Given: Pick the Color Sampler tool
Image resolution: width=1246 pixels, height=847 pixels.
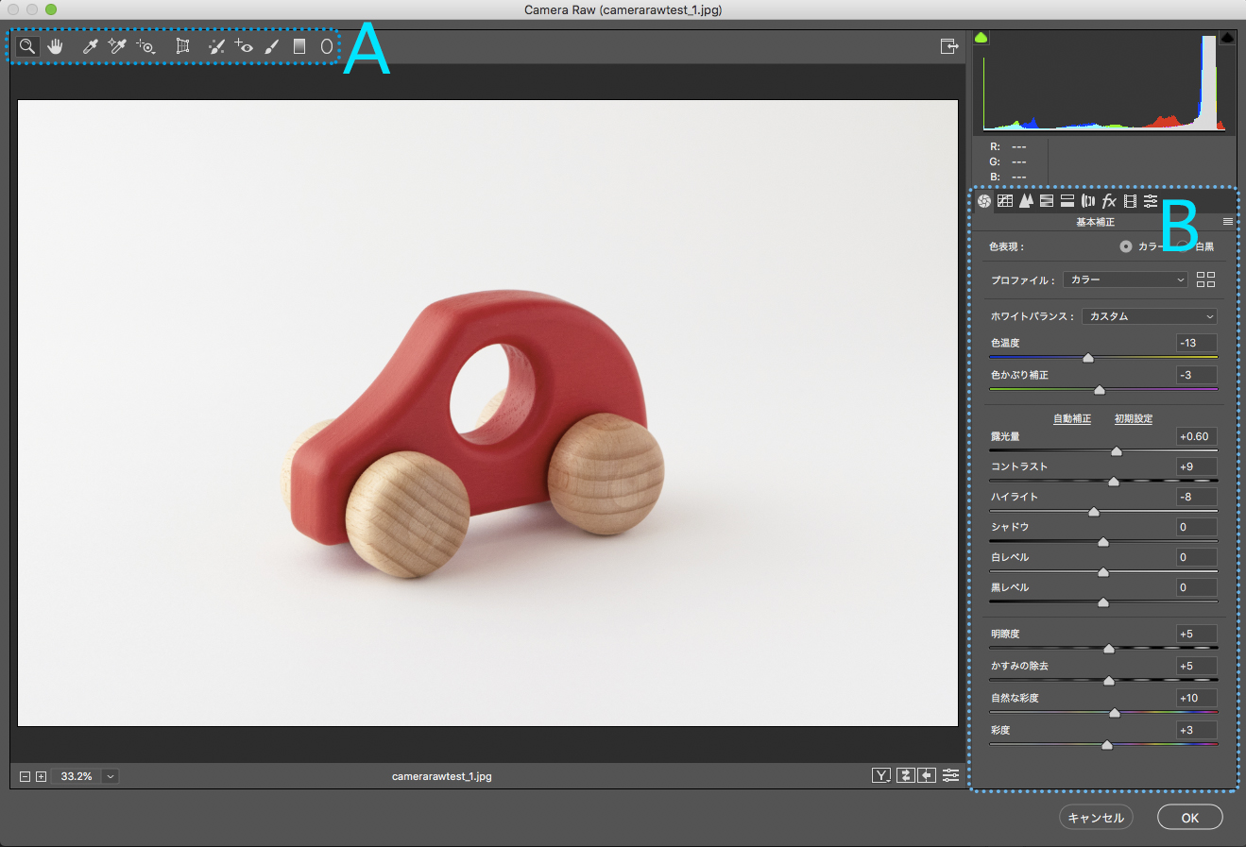Looking at the screenshot, I should [117, 46].
